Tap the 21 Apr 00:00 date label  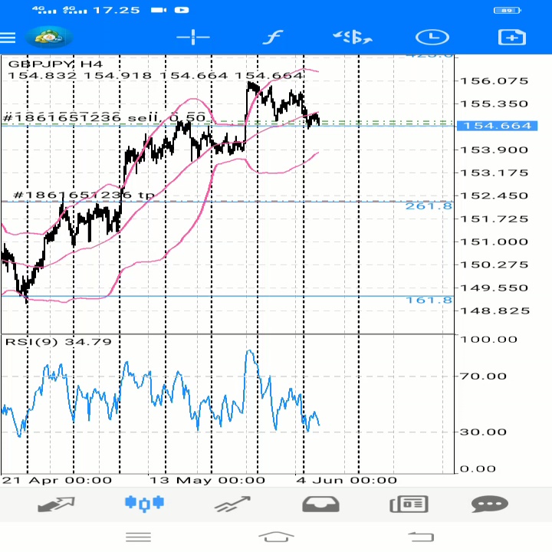(x=57, y=481)
